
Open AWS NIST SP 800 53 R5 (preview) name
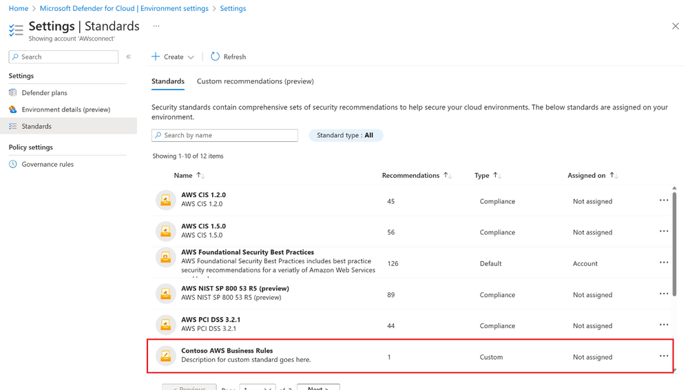coord(235,288)
